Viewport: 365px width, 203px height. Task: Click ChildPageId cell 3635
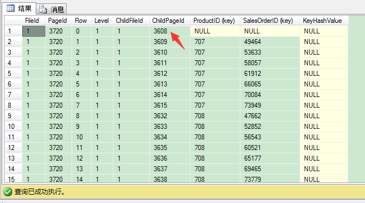click(x=170, y=148)
